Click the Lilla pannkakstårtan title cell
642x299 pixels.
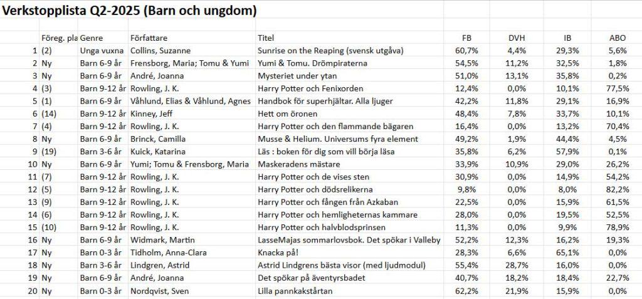coord(350,291)
